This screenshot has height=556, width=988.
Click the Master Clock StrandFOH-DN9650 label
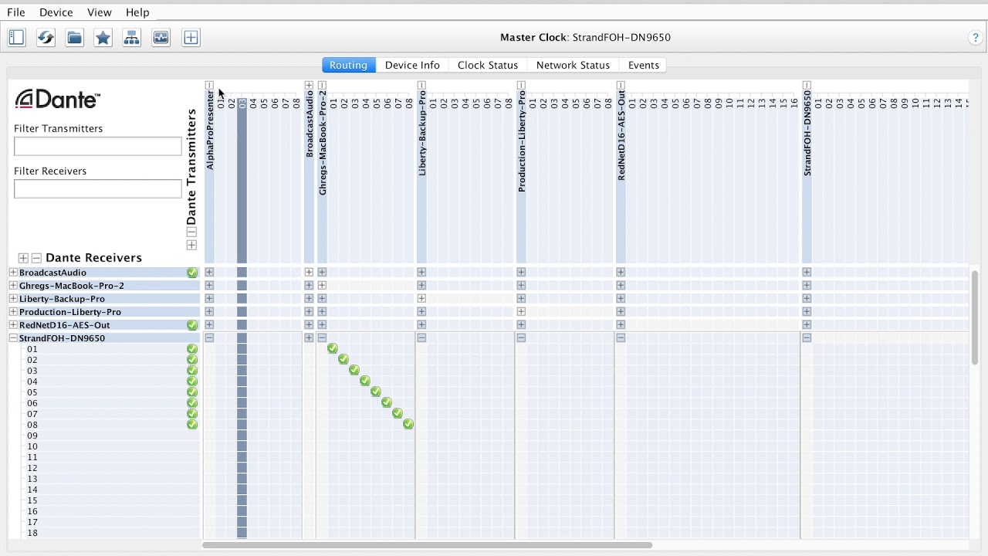(x=585, y=37)
